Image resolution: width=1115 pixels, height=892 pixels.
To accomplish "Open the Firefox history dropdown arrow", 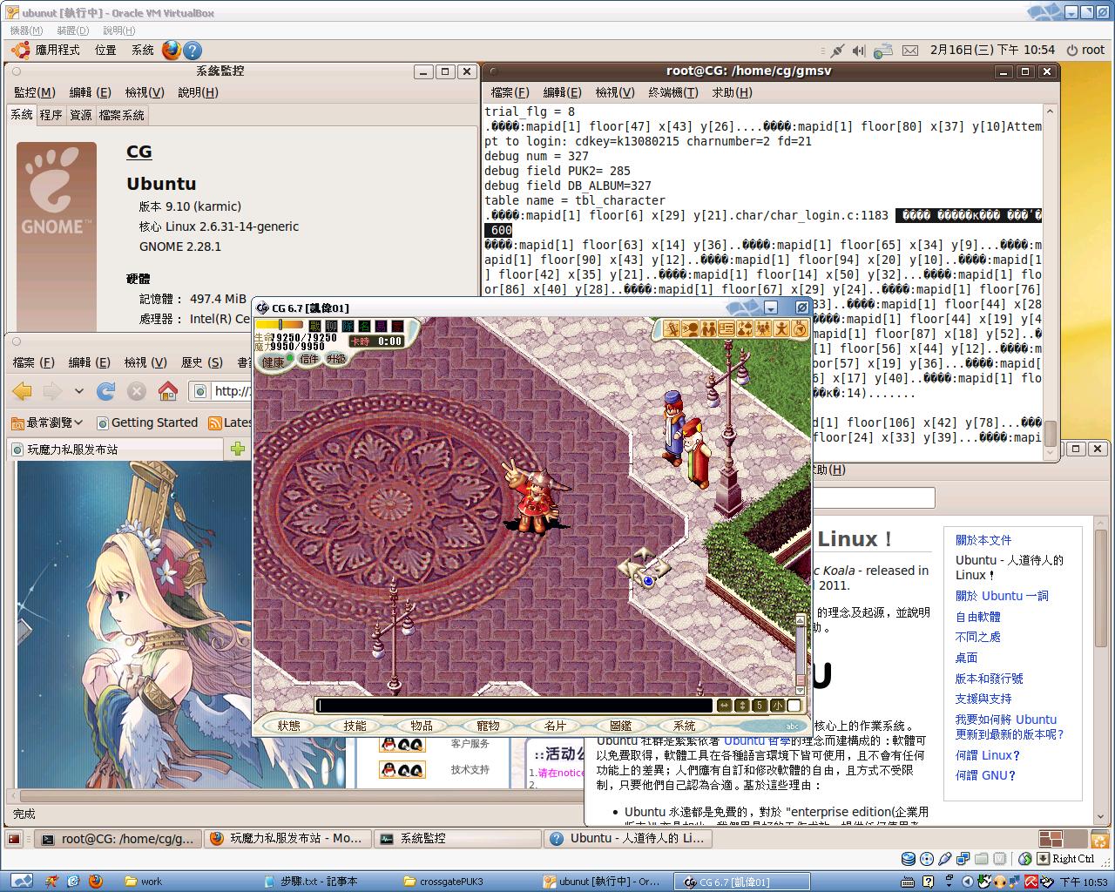I will click(79, 391).
